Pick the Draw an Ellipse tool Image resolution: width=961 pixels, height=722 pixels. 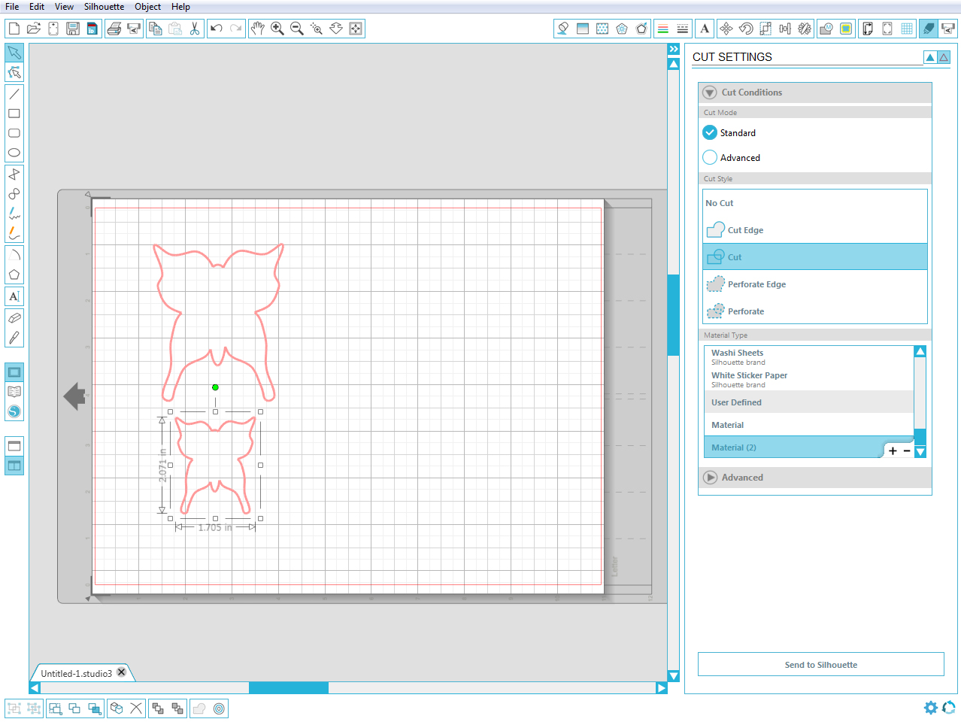tap(14, 153)
